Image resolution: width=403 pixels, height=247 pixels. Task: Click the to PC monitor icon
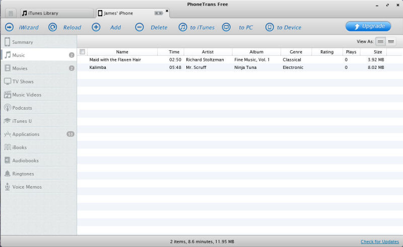(226, 27)
